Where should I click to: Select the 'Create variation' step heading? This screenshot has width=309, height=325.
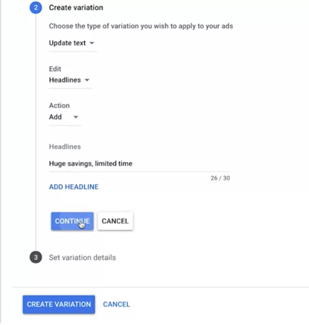pos(76,8)
